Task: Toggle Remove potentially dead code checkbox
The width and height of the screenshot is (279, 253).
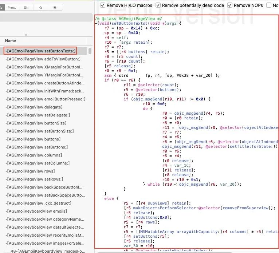Action: (x=158, y=5)
